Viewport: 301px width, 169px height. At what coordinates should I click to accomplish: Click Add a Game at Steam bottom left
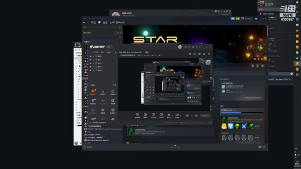(88, 147)
